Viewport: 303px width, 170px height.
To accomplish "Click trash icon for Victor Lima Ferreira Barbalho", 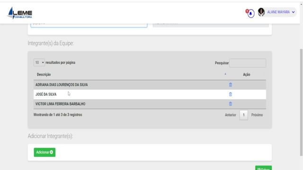I will coord(231,104).
